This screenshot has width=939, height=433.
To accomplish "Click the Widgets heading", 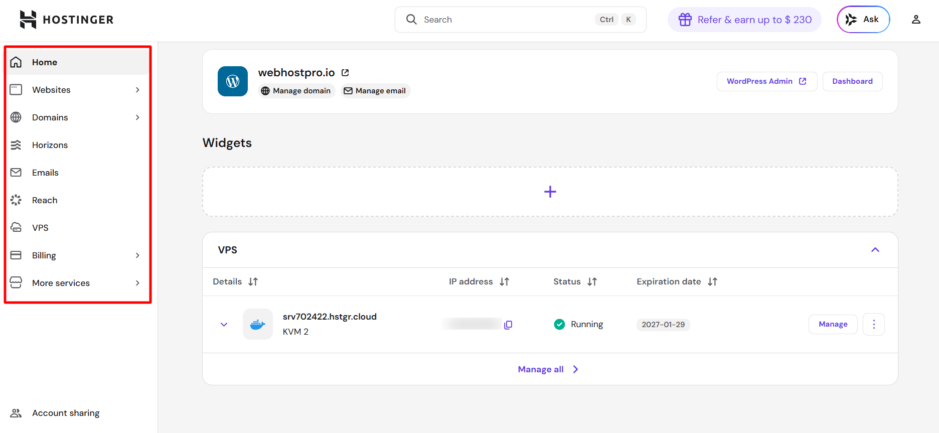I will coord(227,143).
